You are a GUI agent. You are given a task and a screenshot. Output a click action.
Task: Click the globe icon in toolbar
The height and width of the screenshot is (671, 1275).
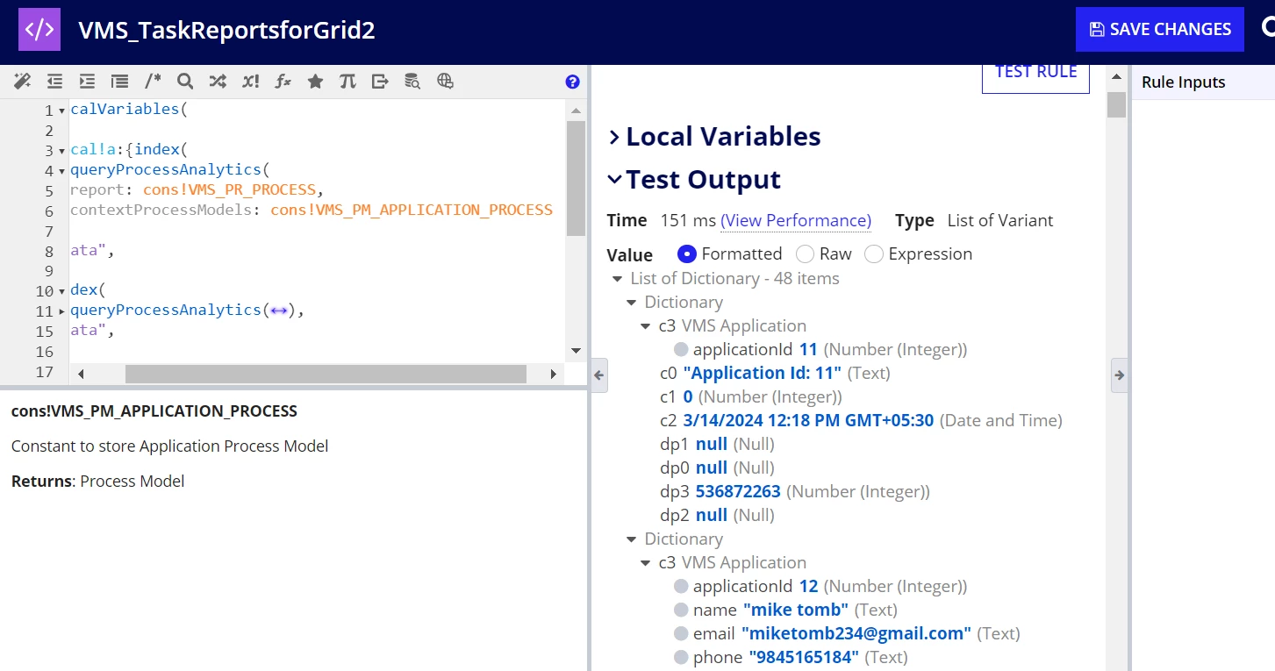(x=445, y=82)
